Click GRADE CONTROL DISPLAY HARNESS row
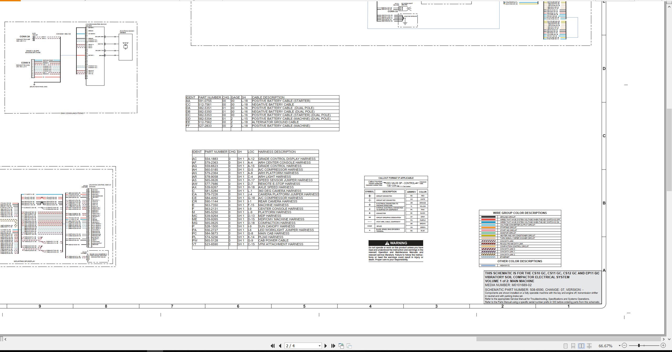This screenshot has width=672, height=352. (287, 159)
